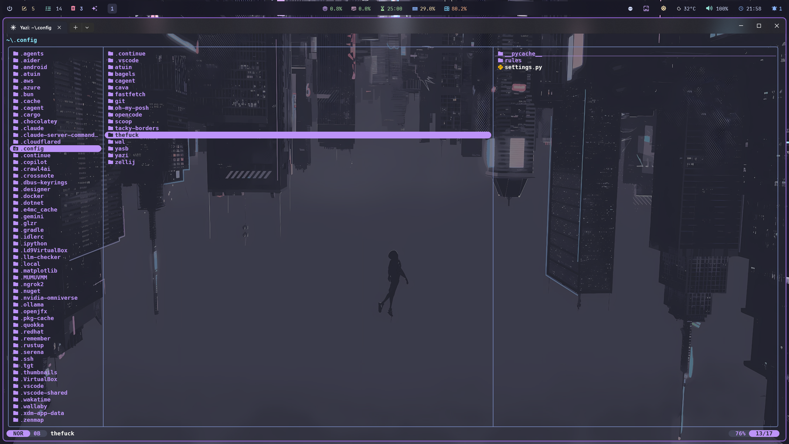Select the git folder
789x444 pixels.
pyautogui.click(x=298, y=101)
